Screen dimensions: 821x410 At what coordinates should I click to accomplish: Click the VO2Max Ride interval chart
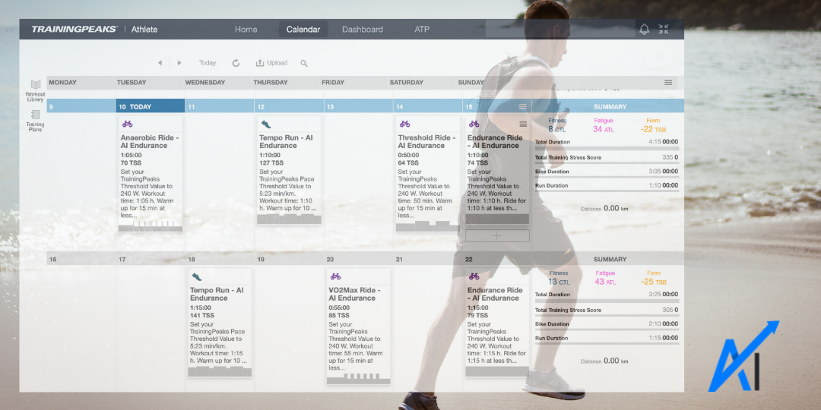[359, 379]
